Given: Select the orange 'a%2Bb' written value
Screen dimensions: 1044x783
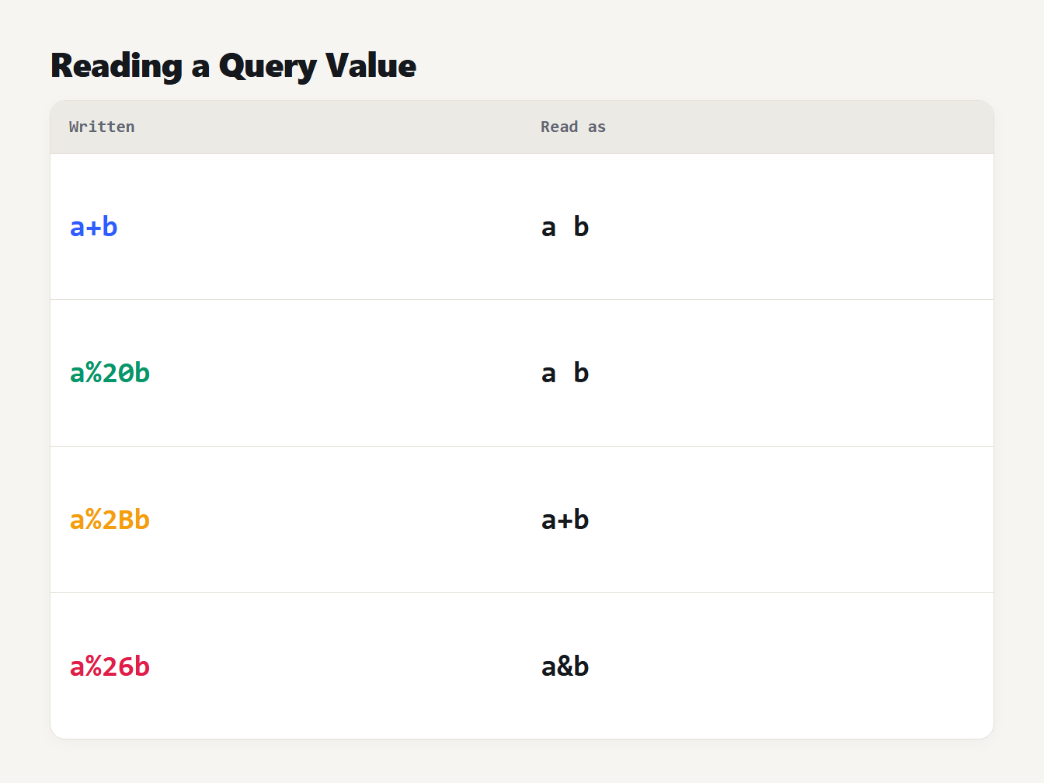Looking at the screenshot, I should 110,520.
